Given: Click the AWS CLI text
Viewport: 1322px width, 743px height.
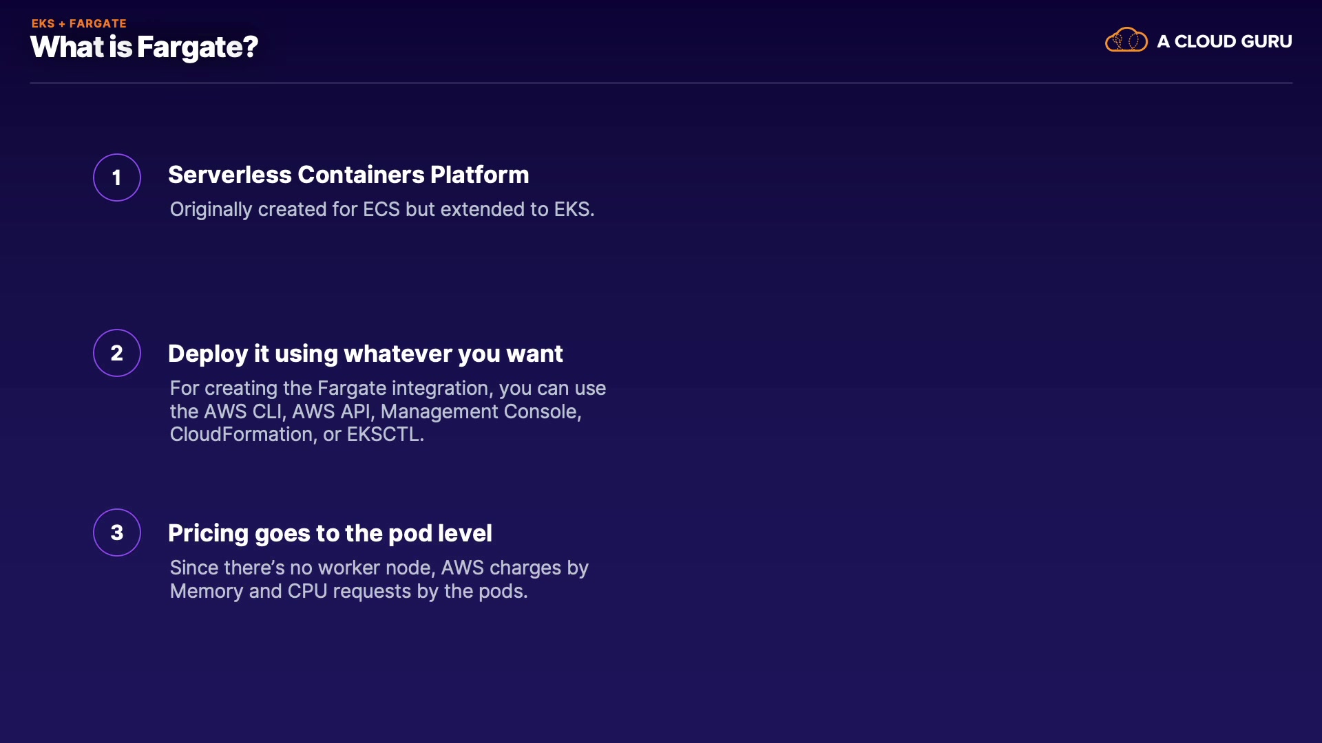Looking at the screenshot, I should pos(243,411).
